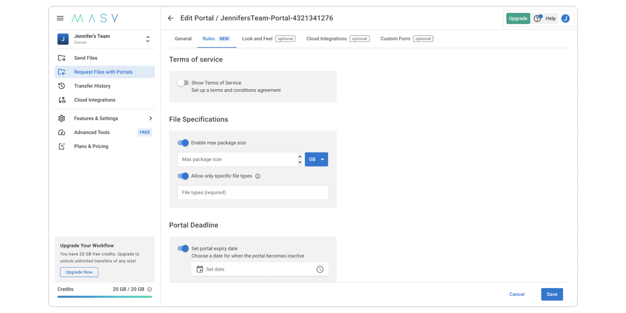Click the green Upgrade button
Screen dimensions: 626x313
(518, 18)
